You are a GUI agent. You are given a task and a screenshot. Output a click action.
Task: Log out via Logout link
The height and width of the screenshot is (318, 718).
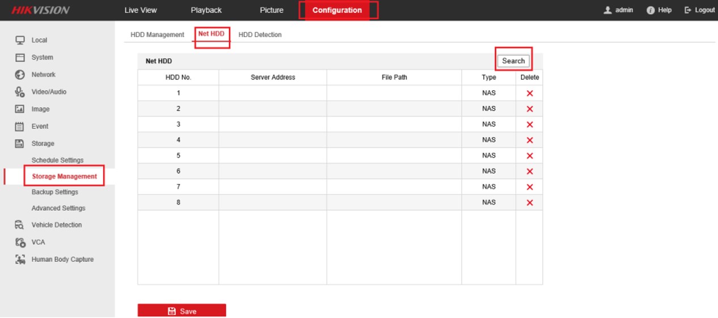[700, 10]
